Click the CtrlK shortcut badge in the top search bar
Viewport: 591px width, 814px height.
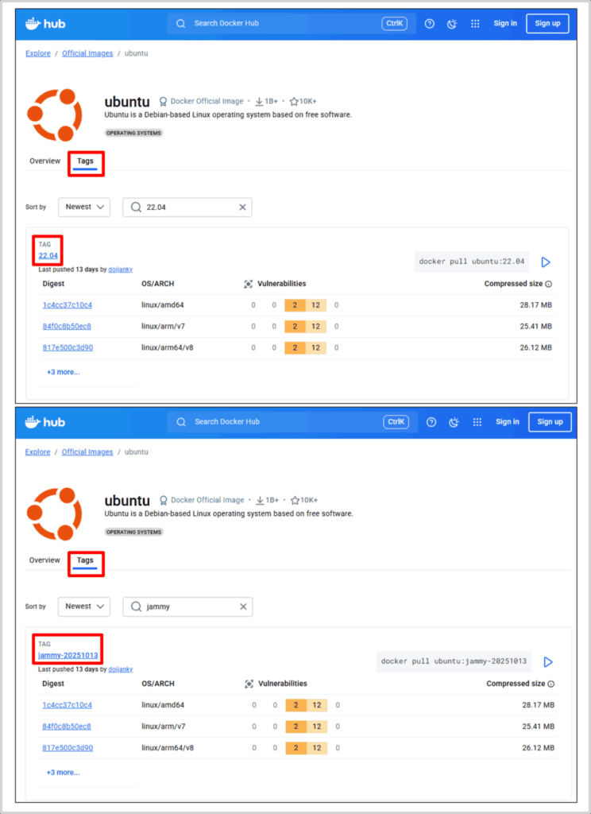(394, 23)
